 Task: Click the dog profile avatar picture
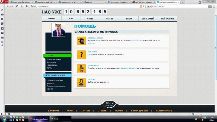point(58,30)
